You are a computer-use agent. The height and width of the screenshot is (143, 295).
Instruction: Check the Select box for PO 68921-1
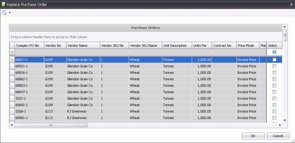274,66
